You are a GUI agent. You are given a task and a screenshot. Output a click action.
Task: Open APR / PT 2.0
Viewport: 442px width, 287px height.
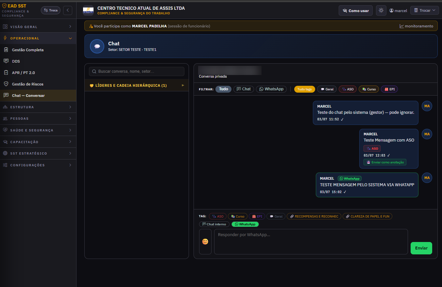[38, 73]
